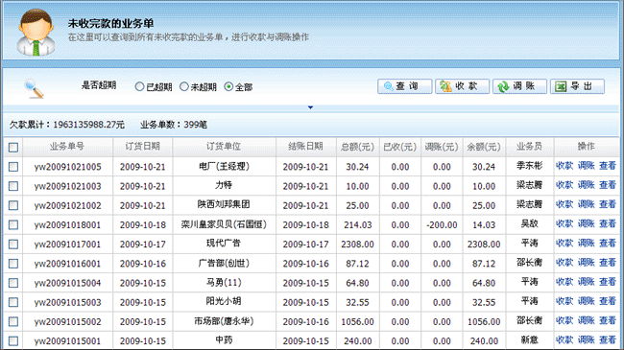This screenshot has height=350, width=624.
Task: Check the row yw20091021003 checkbox
Action: click(13, 186)
